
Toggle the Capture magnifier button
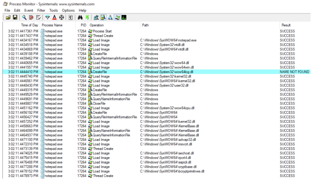point(24,17)
